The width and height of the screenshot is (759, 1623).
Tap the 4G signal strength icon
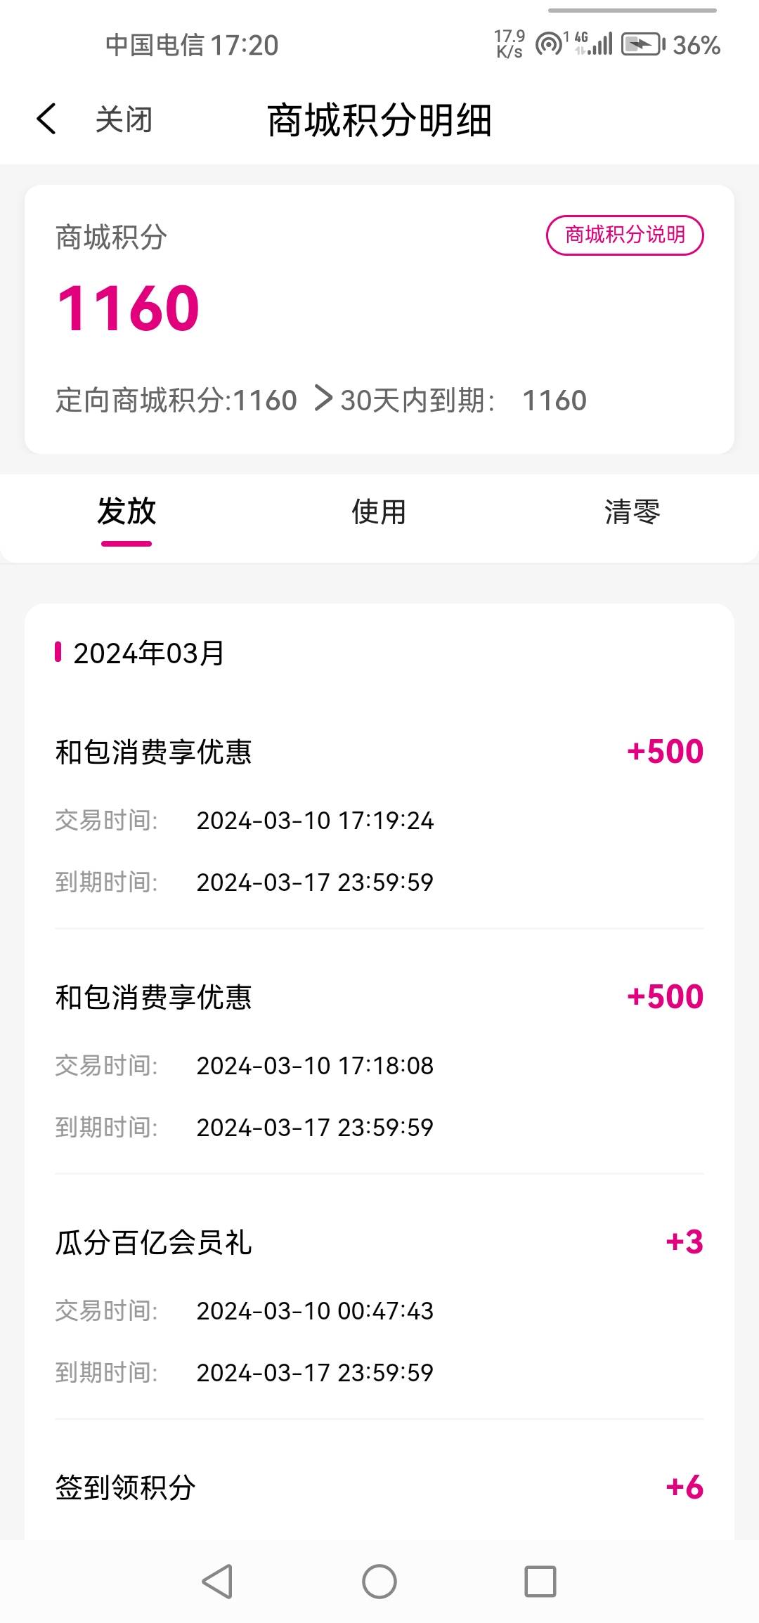pyautogui.click(x=595, y=44)
